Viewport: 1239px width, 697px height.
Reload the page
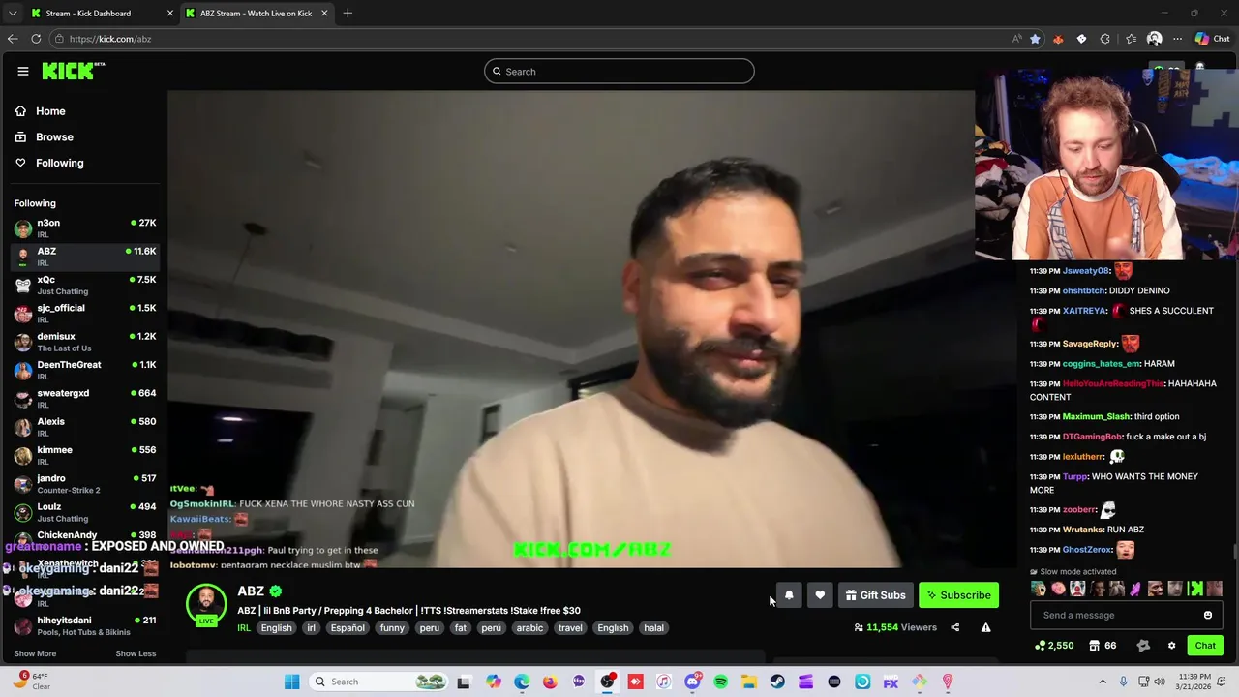point(36,39)
